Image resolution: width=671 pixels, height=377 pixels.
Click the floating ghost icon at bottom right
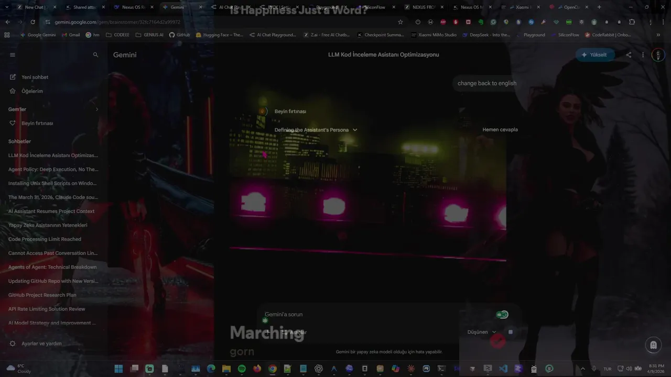653,345
